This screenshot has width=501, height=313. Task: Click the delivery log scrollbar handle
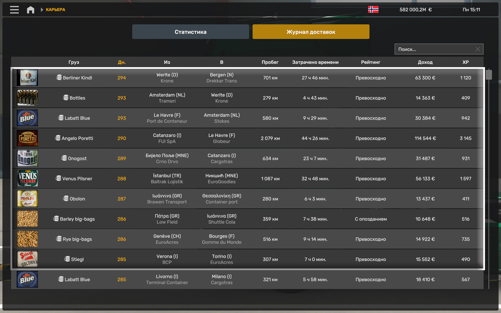pos(489,74)
